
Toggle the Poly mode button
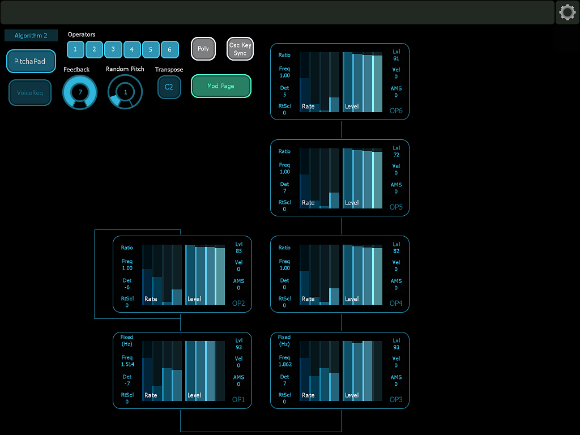203,49
